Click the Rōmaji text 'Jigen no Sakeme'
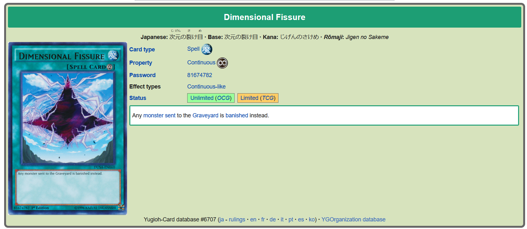Screen dimensions: 527x229 click(367, 37)
